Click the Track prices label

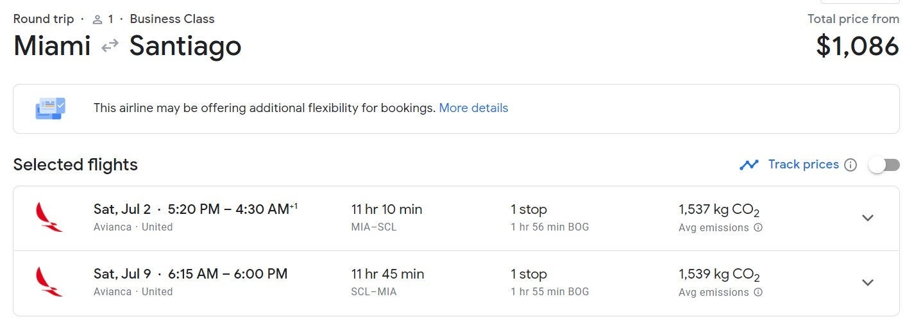(x=803, y=165)
